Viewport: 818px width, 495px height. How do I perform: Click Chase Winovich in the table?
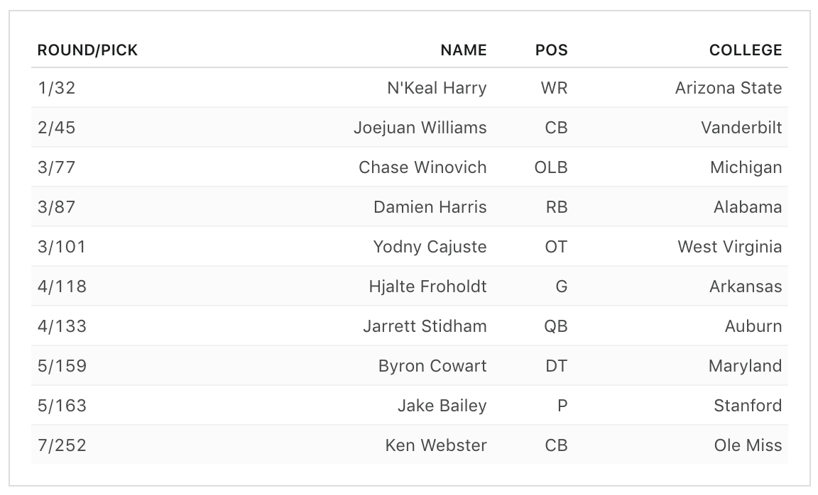tap(422, 168)
